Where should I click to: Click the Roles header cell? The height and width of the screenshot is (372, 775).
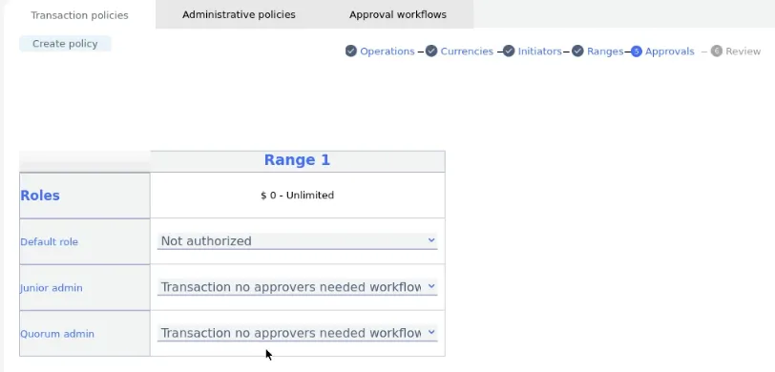[x=85, y=196]
